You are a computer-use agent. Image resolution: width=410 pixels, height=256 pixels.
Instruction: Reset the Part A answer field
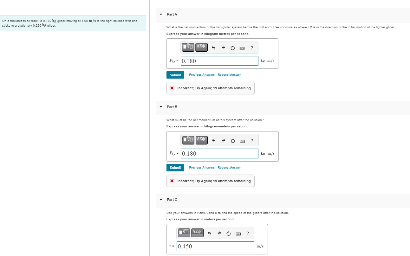pos(232,48)
